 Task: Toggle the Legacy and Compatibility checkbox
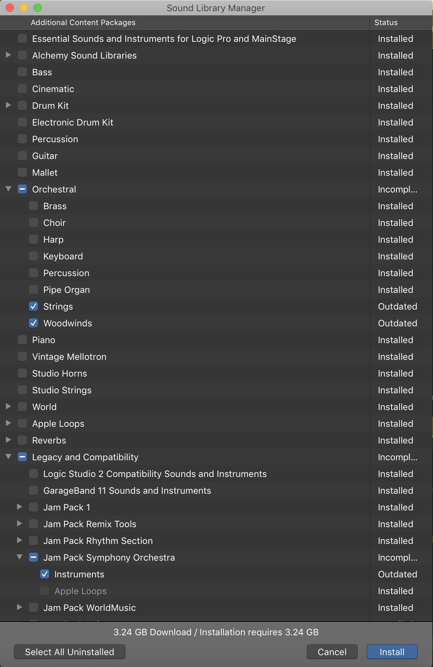click(x=22, y=457)
